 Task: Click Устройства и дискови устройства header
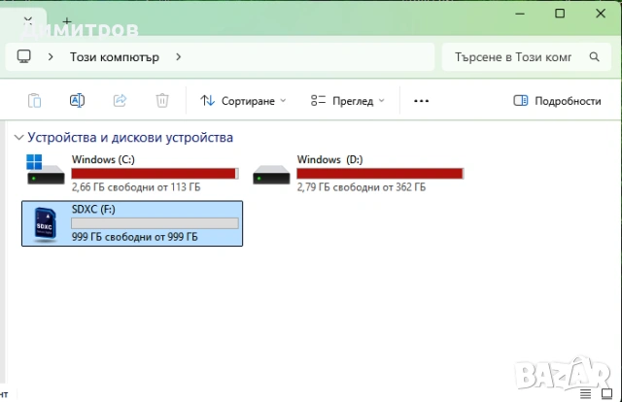click(130, 138)
